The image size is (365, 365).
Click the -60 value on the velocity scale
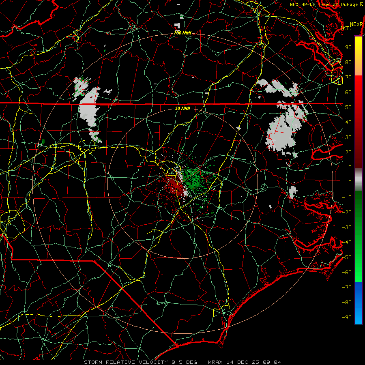[x=347, y=273]
